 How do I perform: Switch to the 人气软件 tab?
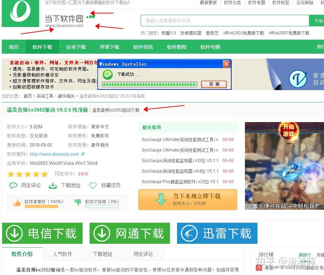63,254
